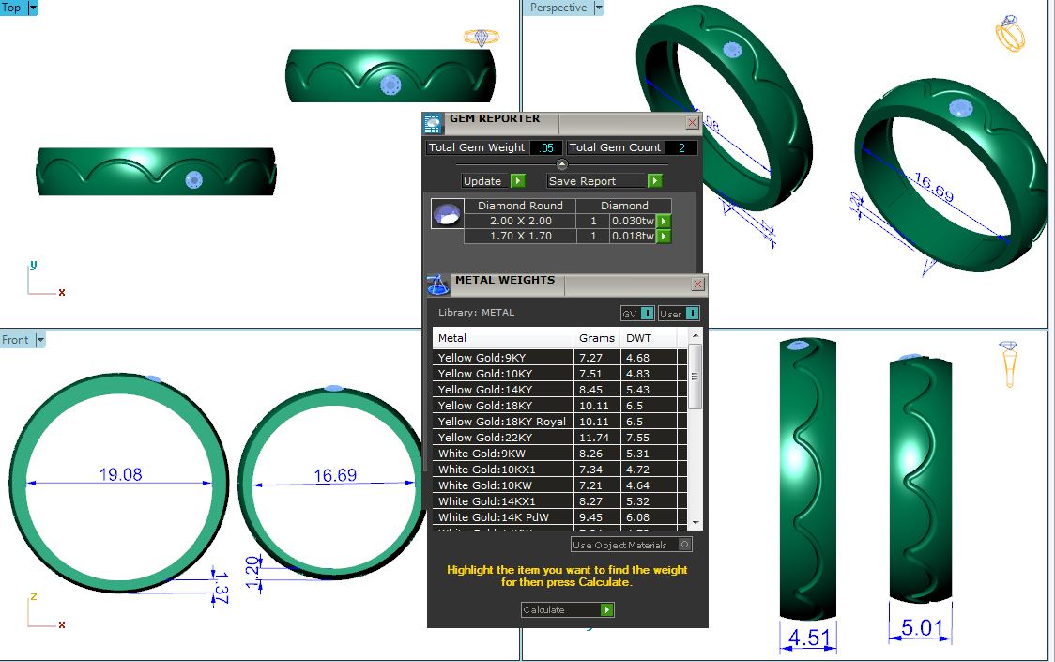Click the ring icon in Perspective viewport
Screen dimensions: 1055x662
[1010, 34]
